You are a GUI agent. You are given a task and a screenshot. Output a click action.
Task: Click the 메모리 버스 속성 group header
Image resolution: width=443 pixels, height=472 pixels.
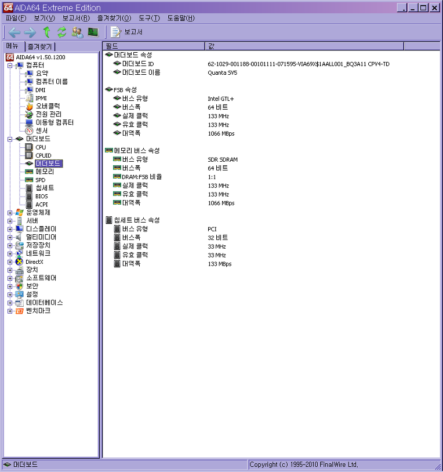(x=133, y=151)
